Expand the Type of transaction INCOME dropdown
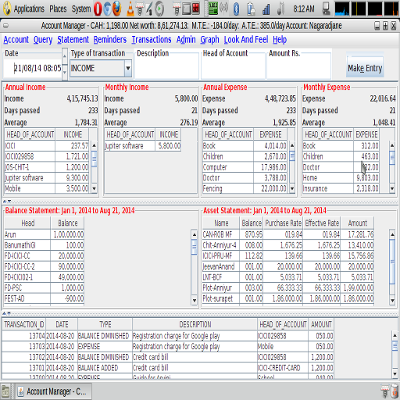 pyautogui.click(x=128, y=68)
